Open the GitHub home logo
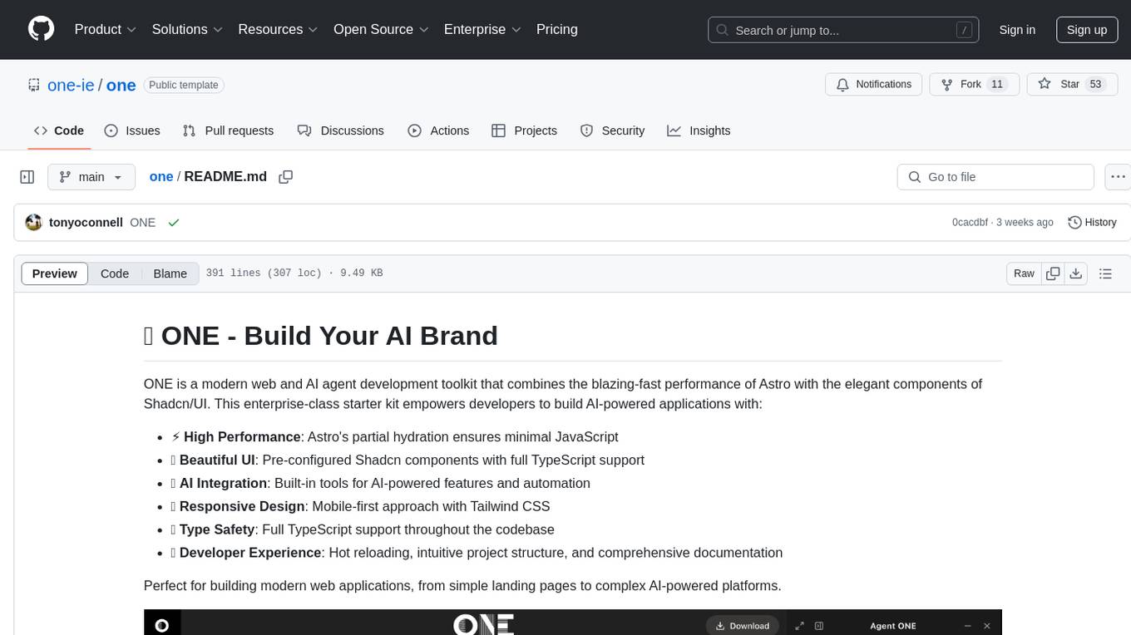 tap(41, 29)
